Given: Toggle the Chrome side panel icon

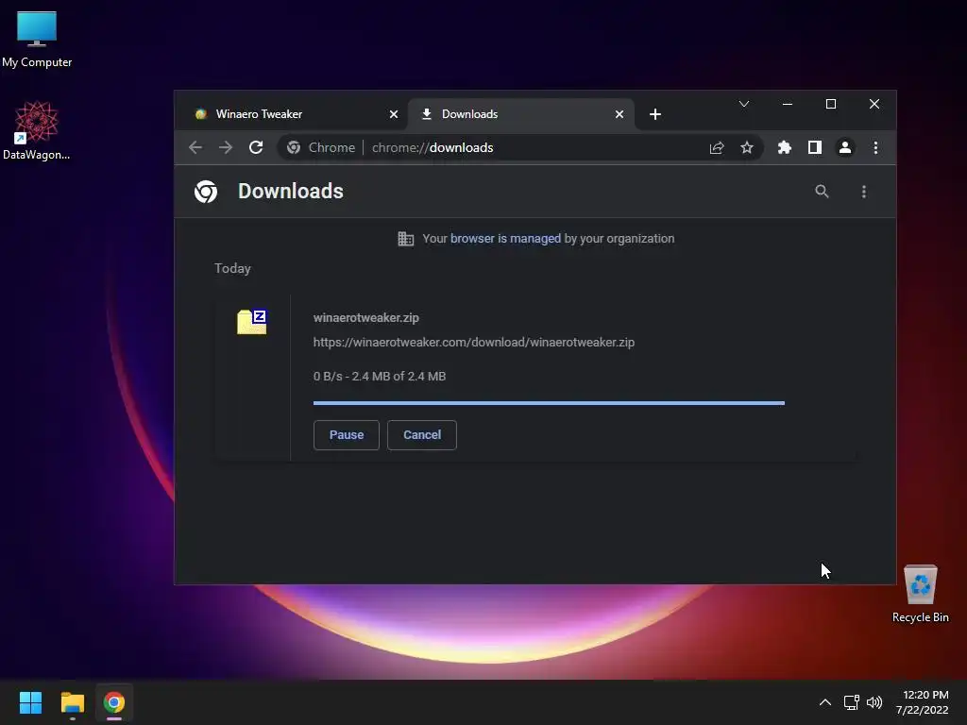Looking at the screenshot, I should click(815, 147).
